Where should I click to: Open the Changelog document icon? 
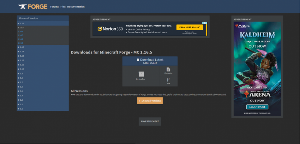(168, 69)
